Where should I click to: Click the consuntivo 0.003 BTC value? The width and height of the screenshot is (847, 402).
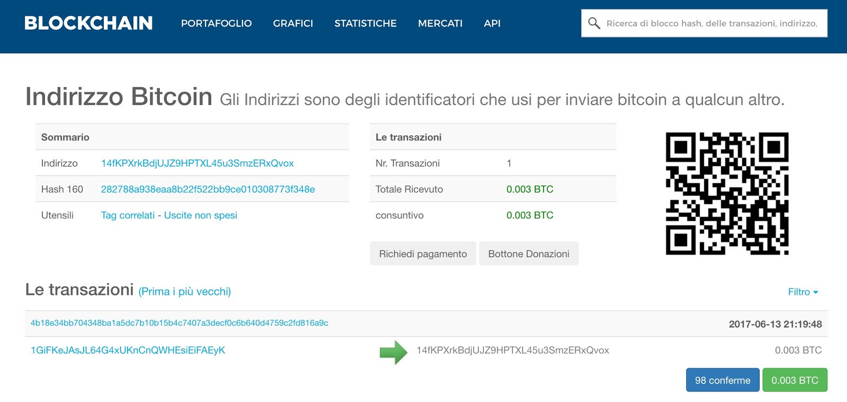point(530,215)
